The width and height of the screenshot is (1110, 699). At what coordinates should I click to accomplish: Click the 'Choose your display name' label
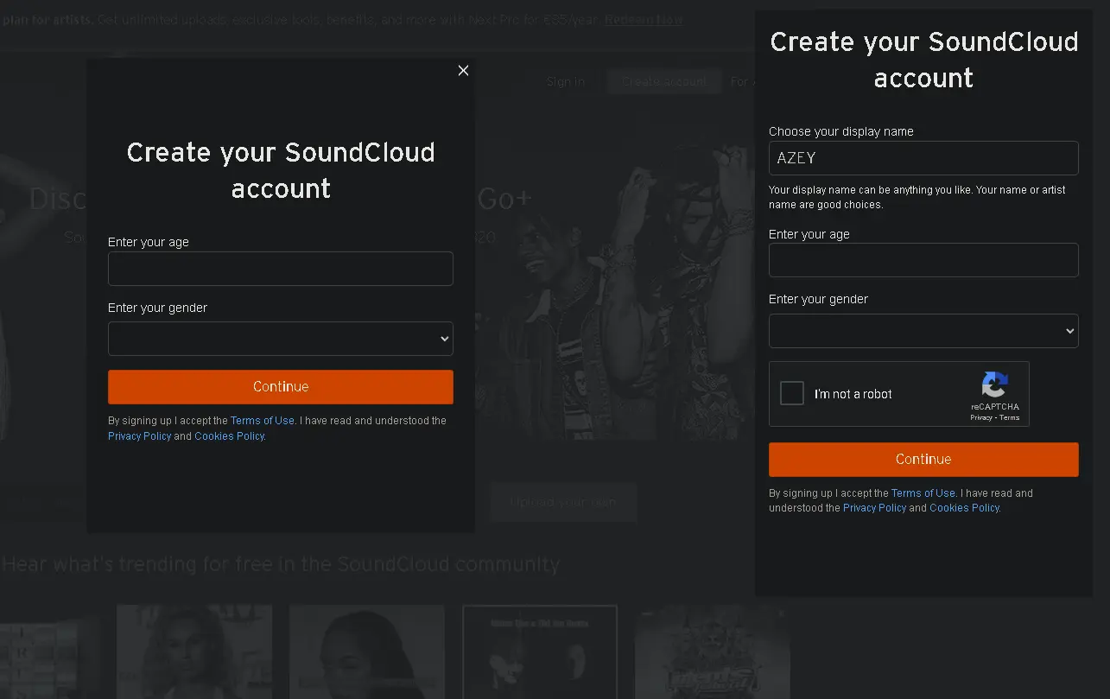coord(841,131)
